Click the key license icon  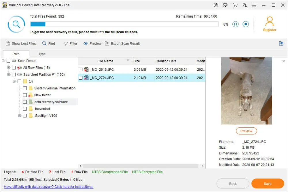click(245, 5)
